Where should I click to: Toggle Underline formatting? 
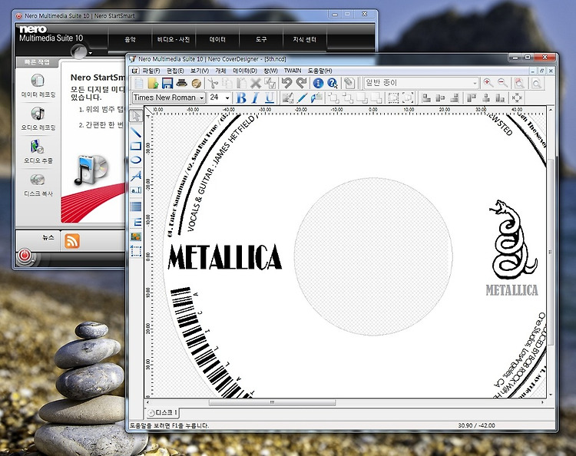[x=270, y=97]
